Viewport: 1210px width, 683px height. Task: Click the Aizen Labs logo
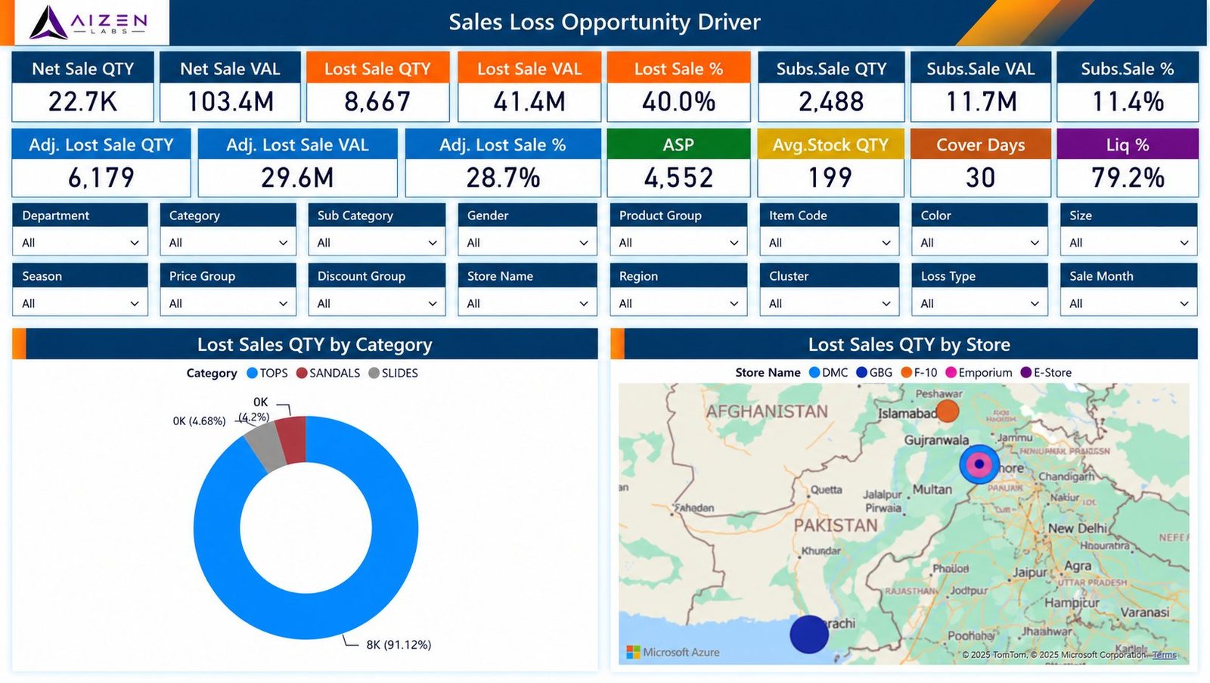[x=88, y=22]
